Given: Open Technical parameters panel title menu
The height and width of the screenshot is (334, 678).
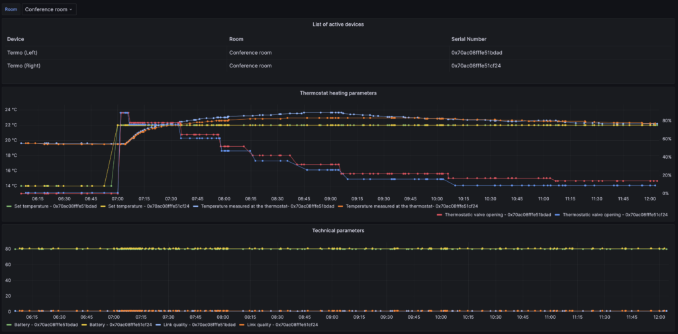Looking at the screenshot, I should point(338,230).
